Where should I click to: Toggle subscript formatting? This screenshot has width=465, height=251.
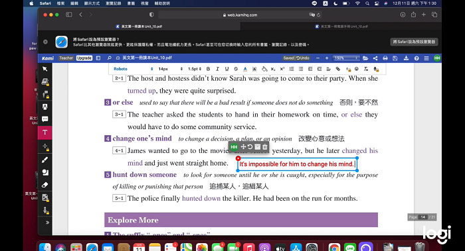tap(273, 69)
